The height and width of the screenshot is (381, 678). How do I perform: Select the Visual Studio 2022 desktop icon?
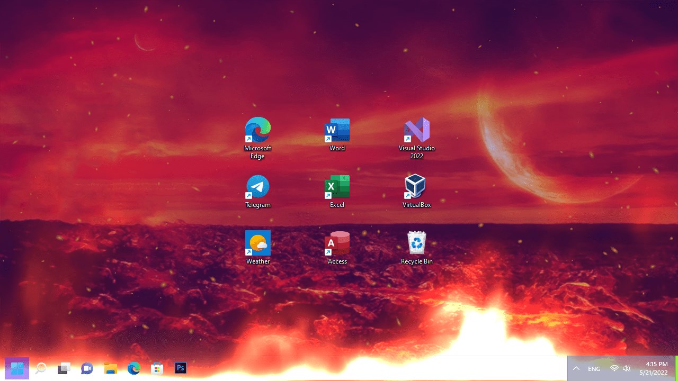click(417, 138)
